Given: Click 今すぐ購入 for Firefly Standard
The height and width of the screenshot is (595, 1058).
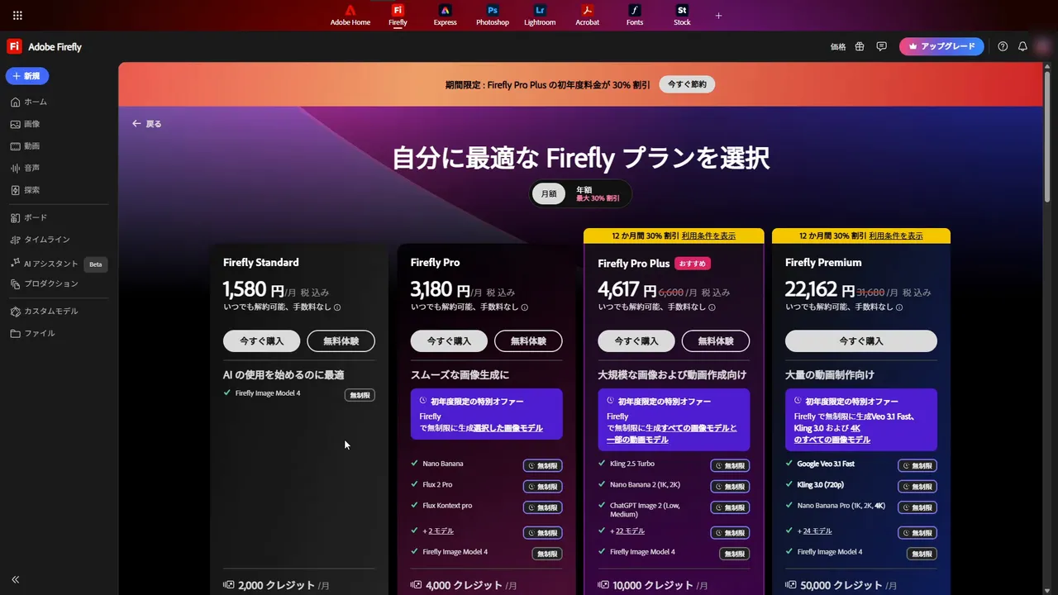Looking at the screenshot, I should pyautogui.click(x=261, y=340).
